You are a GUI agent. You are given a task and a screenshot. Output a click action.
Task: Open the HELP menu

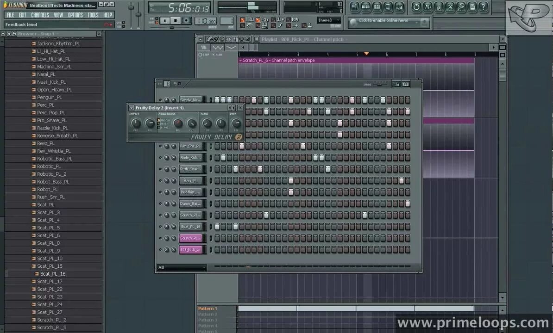tap(107, 15)
